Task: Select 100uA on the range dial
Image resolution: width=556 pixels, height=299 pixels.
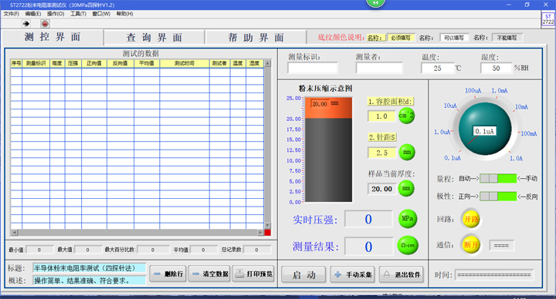Action: (473, 91)
